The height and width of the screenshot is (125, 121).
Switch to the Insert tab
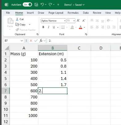click(30, 13)
